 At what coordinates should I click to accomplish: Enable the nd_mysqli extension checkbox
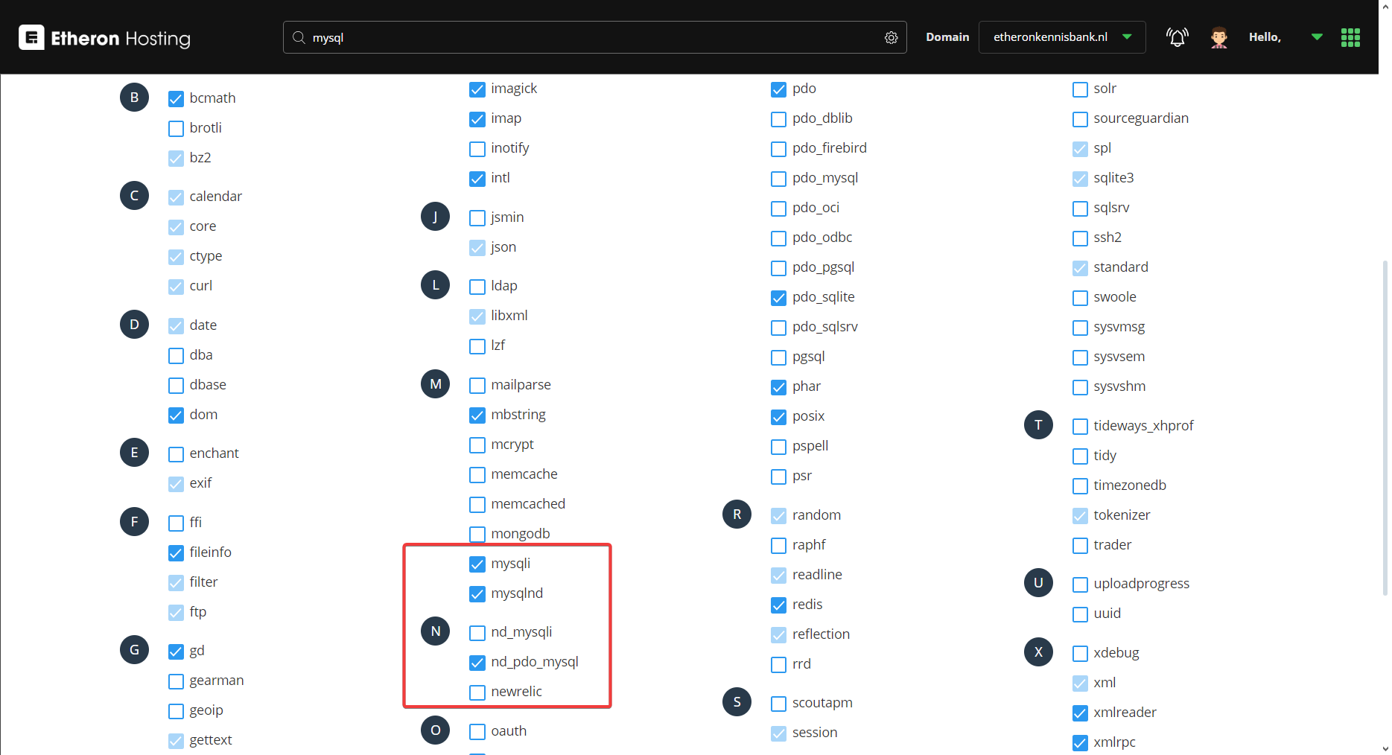[x=477, y=633]
